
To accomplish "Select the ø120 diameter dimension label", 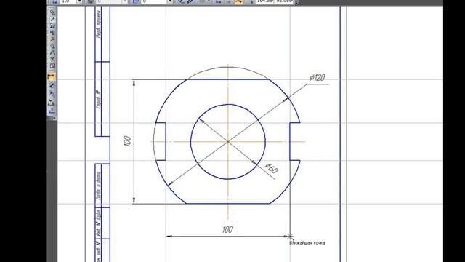I will pyautogui.click(x=318, y=78).
